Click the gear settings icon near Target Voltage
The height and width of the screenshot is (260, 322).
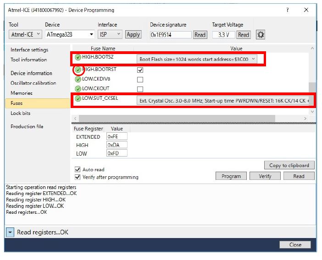point(261,35)
